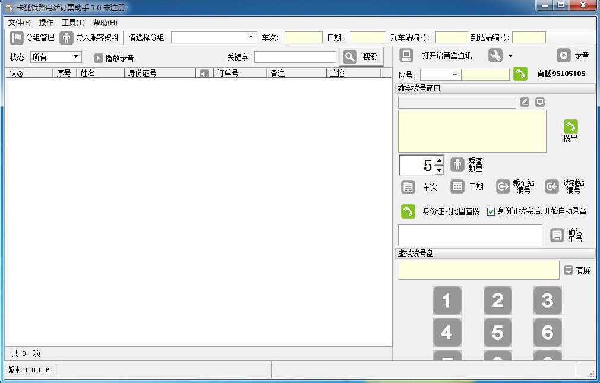Decrease passenger count with down arrow
This screenshot has width=600, height=383.
coord(439,170)
